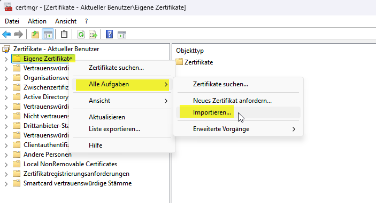Open Help via the blue question mark icon

(109, 35)
